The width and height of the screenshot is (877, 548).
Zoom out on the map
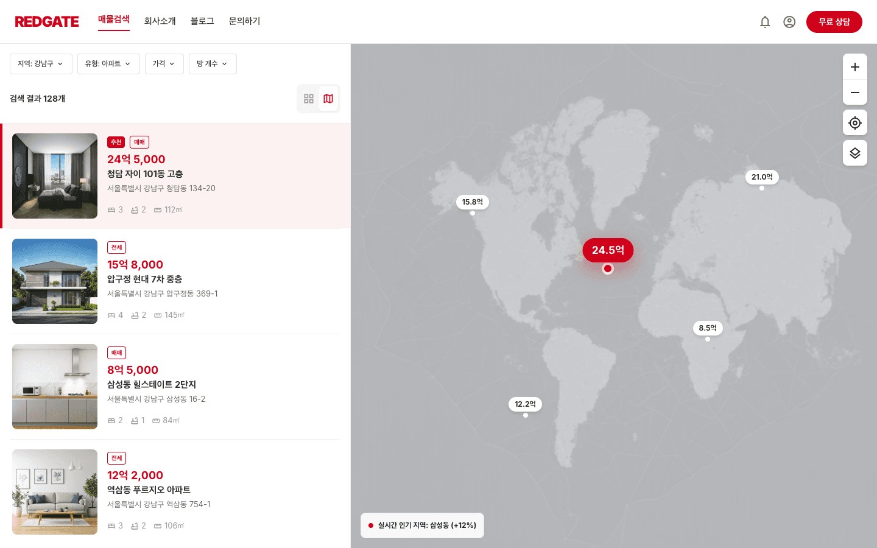coord(854,93)
